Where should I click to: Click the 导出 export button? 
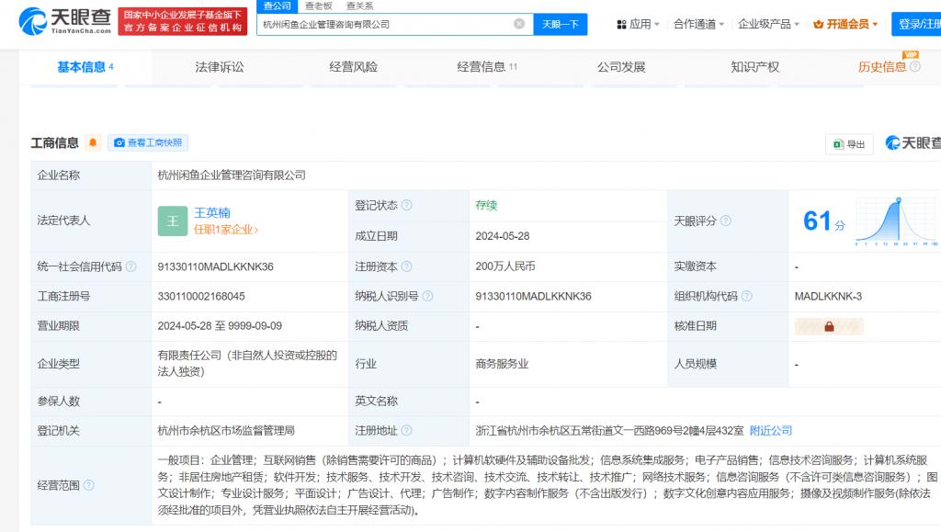point(849,143)
